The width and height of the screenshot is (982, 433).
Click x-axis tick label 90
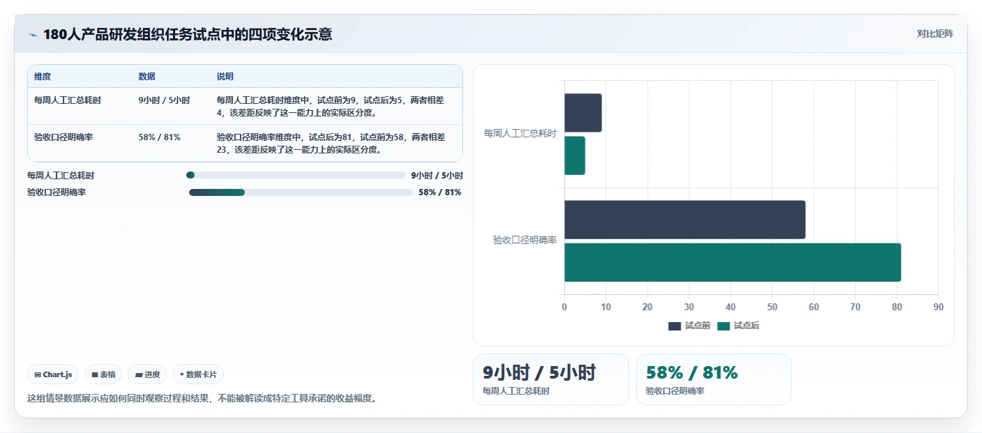pos(938,307)
